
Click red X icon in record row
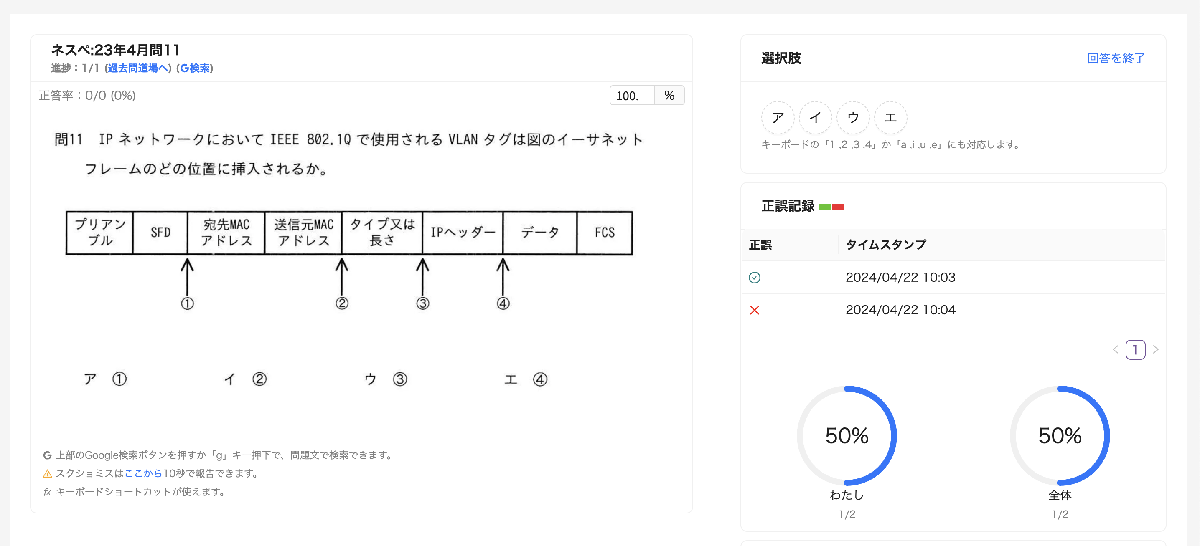(x=755, y=310)
